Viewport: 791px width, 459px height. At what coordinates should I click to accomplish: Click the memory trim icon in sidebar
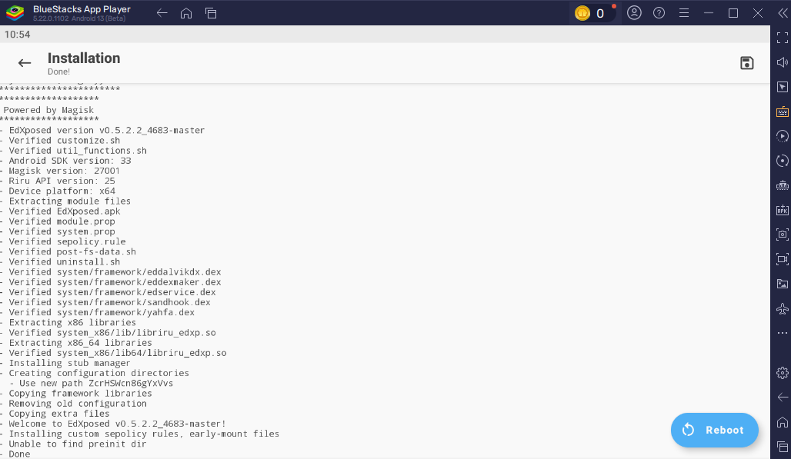(x=783, y=185)
